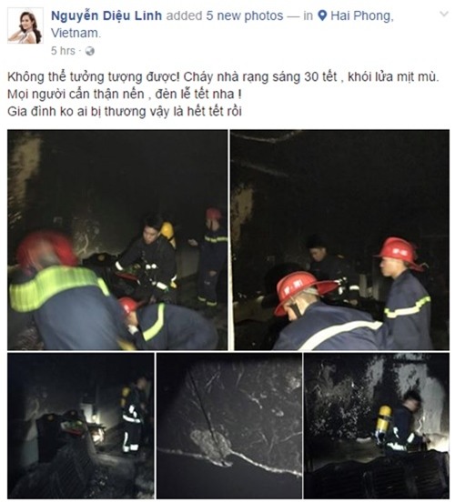Viewport: 455px width, 502px height.
Task: Click the globe public privacy icon
Action: pyautogui.click(x=90, y=51)
